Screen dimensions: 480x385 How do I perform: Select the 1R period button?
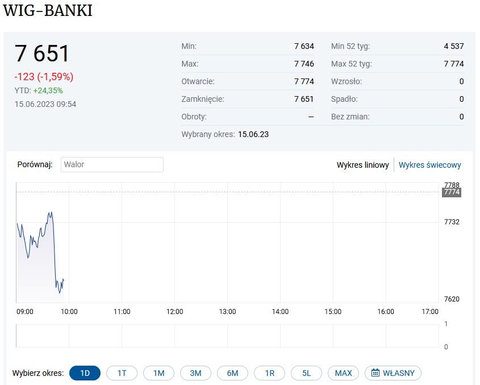(269, 373)
